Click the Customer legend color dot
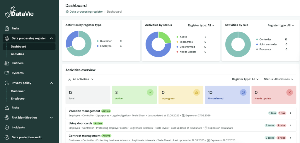 (98, 41)
